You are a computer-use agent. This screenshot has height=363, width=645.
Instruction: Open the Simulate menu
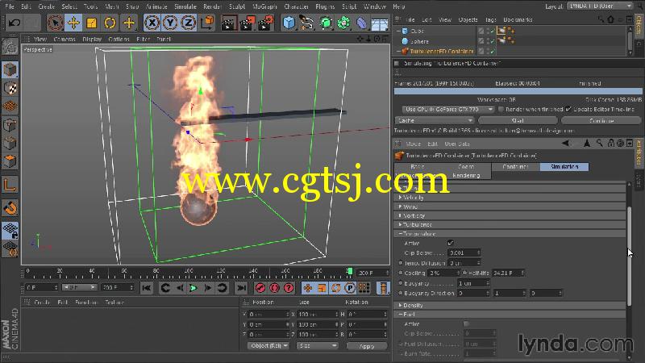[185, 6]
